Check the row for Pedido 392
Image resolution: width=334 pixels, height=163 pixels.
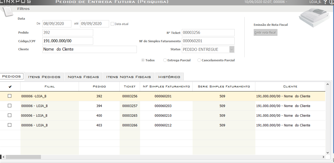click(10, 96)
